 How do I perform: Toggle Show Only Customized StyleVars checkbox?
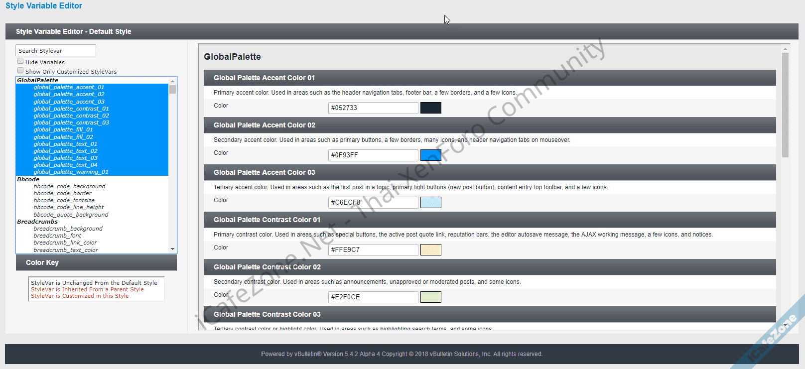(x=20, y=71)
